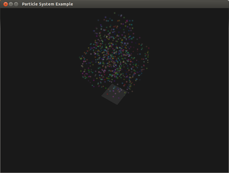Click the "Particle System Example" title text

[x=47, y=4]
